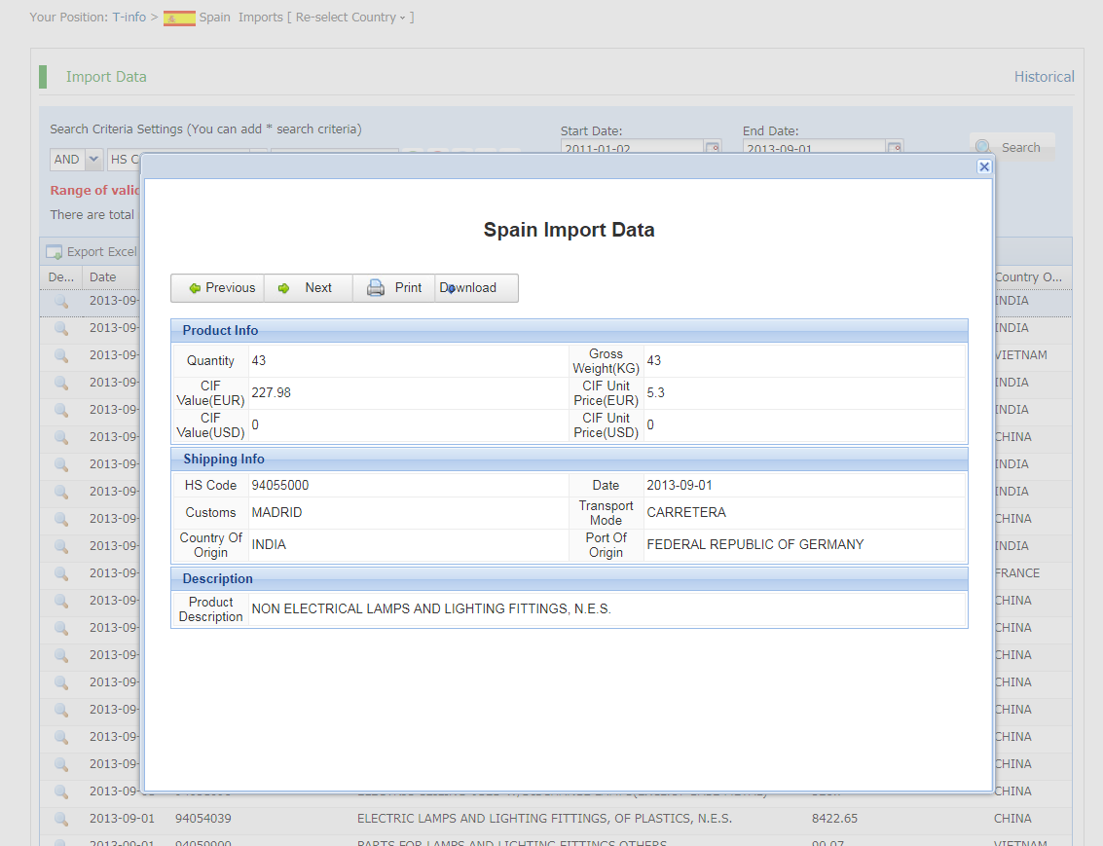Click the Export Excel icon

[55, 252]
